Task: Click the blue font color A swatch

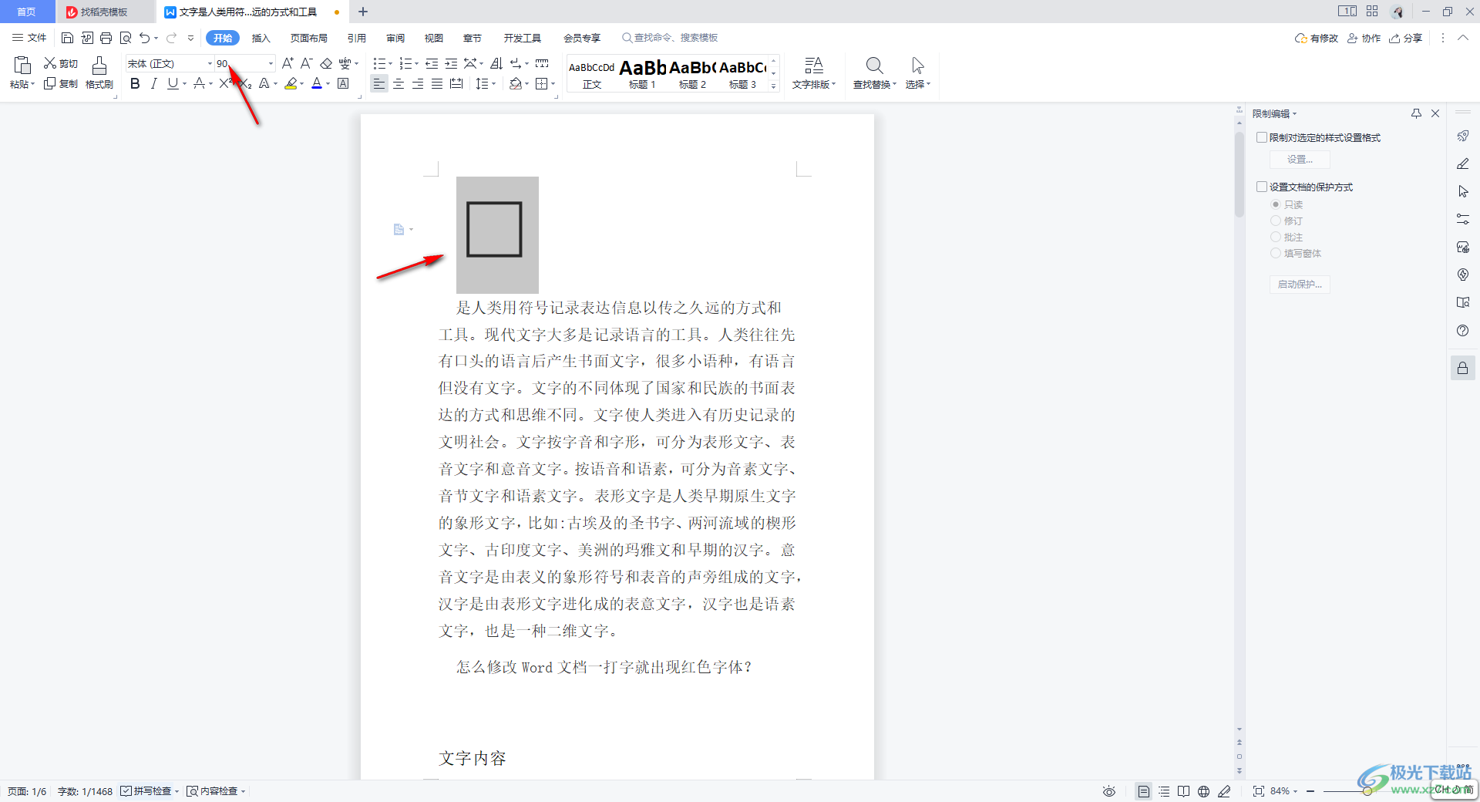Action: pos(317,83)
